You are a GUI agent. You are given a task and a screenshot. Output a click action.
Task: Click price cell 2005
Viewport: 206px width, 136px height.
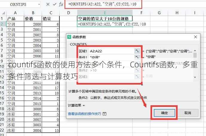(33, 51)
